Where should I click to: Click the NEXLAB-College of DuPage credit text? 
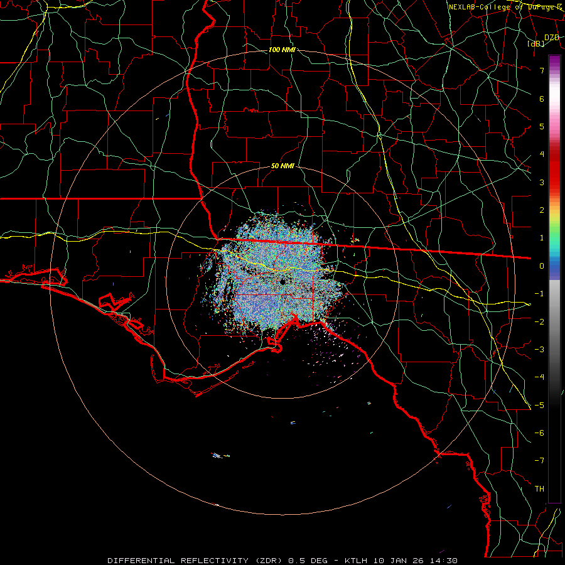[x=505, y=7]
